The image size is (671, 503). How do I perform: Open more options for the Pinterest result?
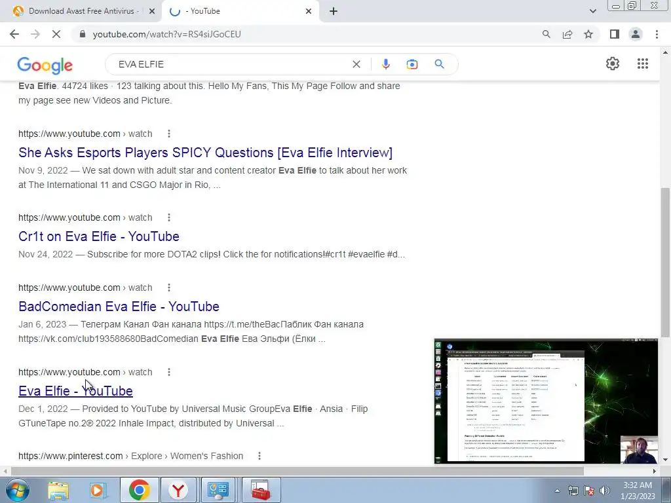coord(259,456)
